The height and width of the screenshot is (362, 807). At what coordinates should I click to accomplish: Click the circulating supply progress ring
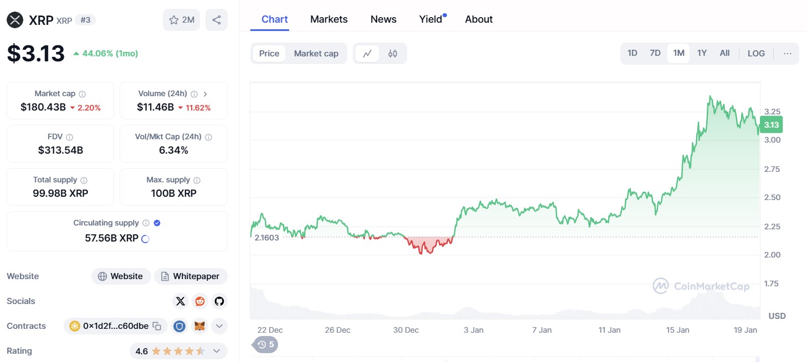[x=146, y=239]
